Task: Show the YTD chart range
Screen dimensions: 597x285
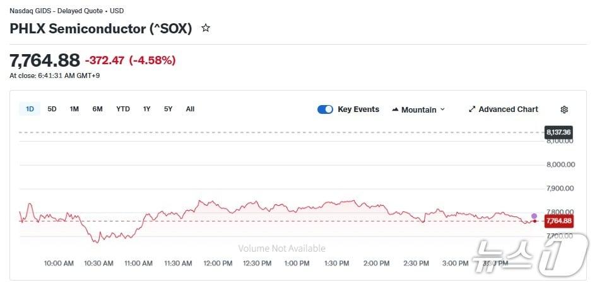Action: [x=123, y=109]
